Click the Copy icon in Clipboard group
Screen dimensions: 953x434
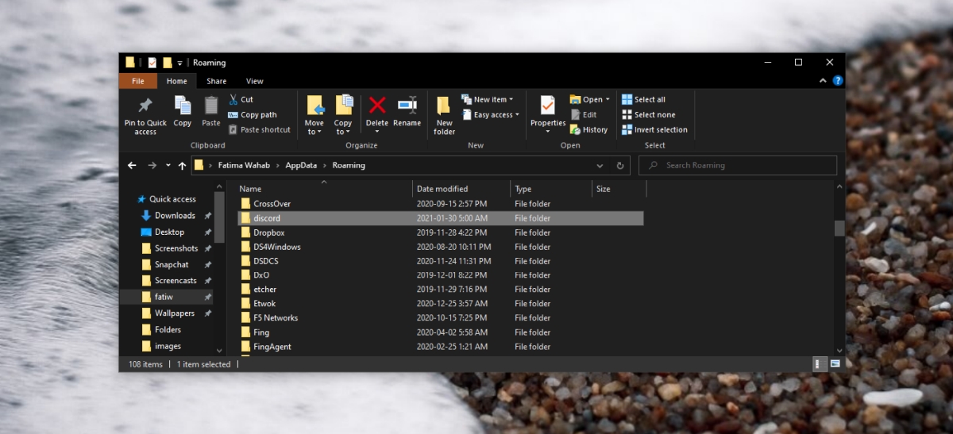click(183, 106)
